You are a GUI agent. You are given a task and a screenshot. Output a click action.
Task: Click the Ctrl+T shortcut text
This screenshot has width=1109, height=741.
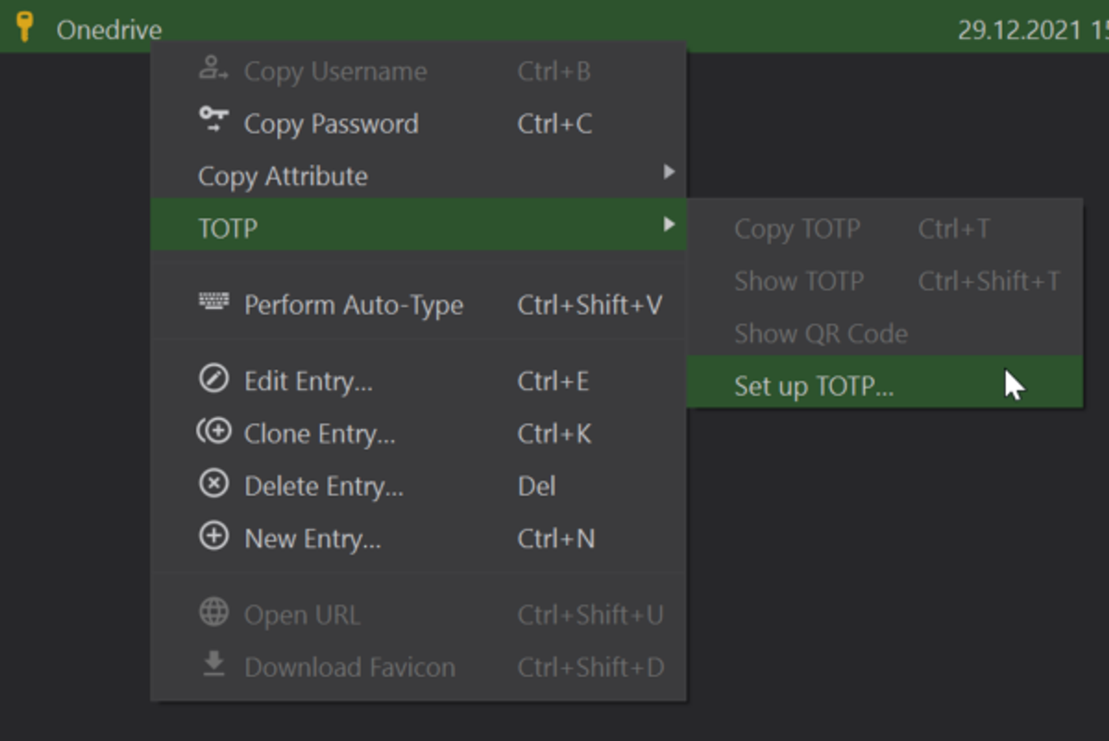coord(954,229)
